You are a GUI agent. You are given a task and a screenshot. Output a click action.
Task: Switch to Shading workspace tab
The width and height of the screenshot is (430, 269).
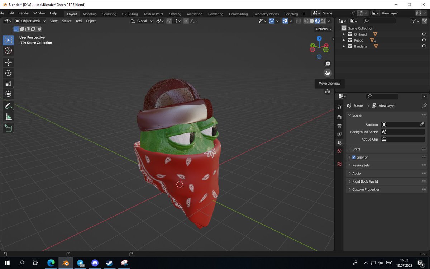coord(175,14)
